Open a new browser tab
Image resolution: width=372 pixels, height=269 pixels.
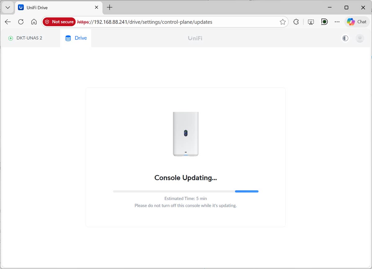(109, 7)
